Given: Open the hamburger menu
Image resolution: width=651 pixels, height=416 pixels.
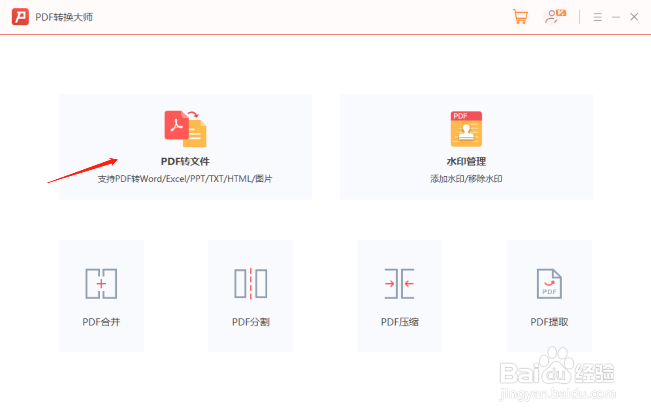Looking at the screenshot, I should click(597, 17).
